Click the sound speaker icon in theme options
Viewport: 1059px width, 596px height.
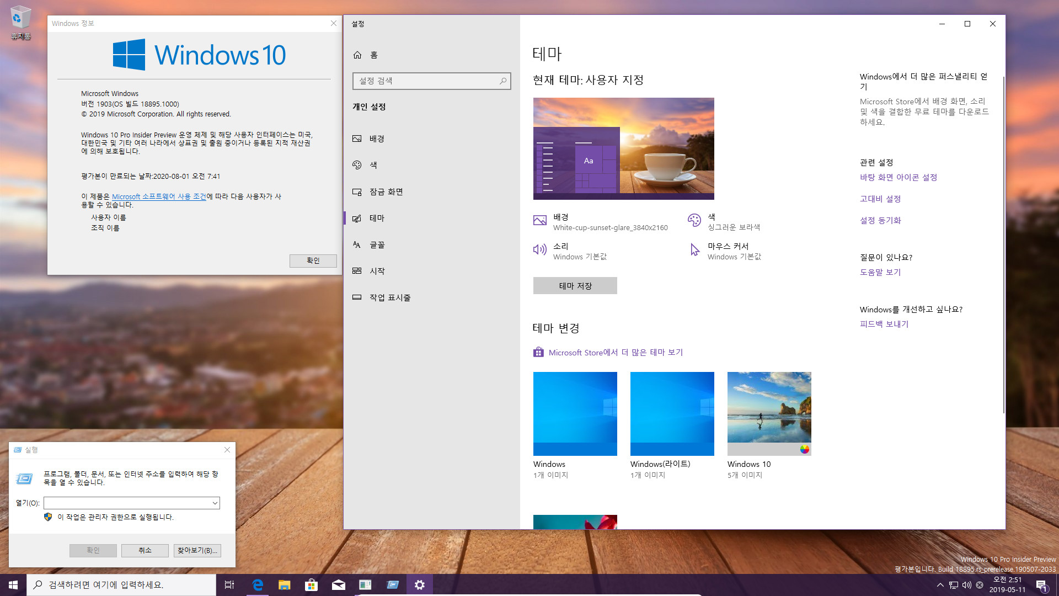[x=539, y=249]
